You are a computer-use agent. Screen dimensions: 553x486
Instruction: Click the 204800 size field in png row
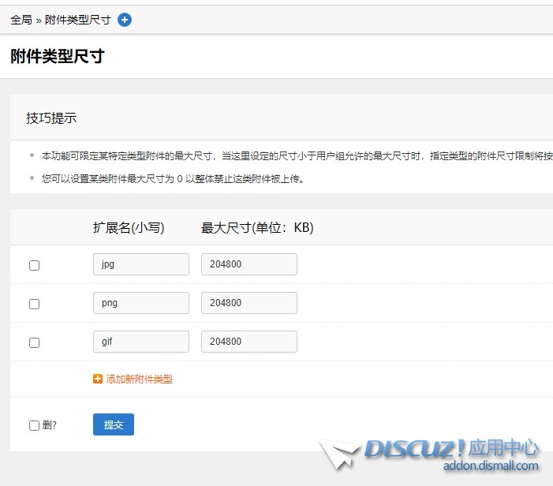pyautogui.click(x=248, y=303)
